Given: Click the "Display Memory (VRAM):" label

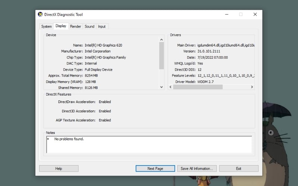Looking at the screenshot, I should point(64,81).
